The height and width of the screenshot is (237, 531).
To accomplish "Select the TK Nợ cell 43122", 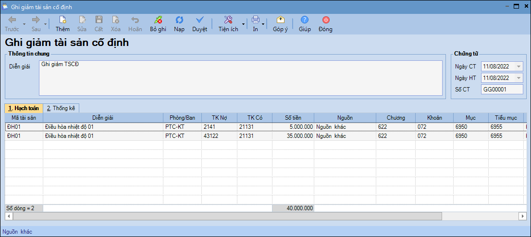I will tap(219, 136).
